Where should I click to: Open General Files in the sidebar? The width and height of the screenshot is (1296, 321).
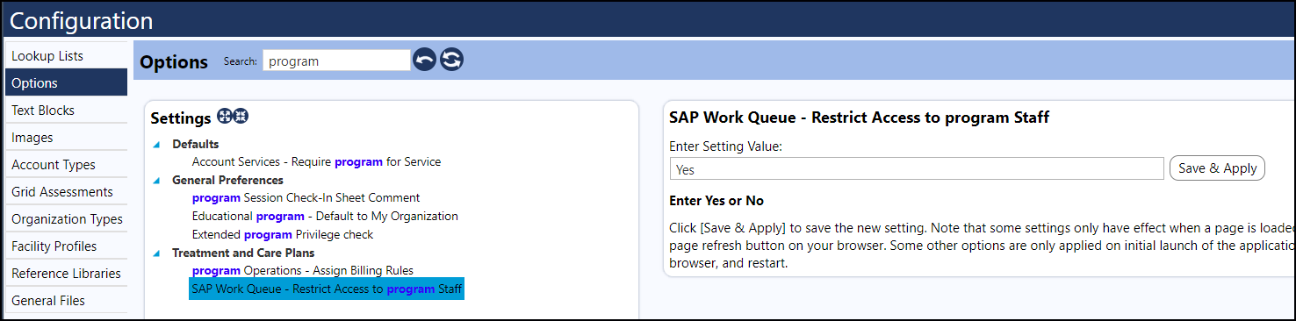click(x=66, y=301)
